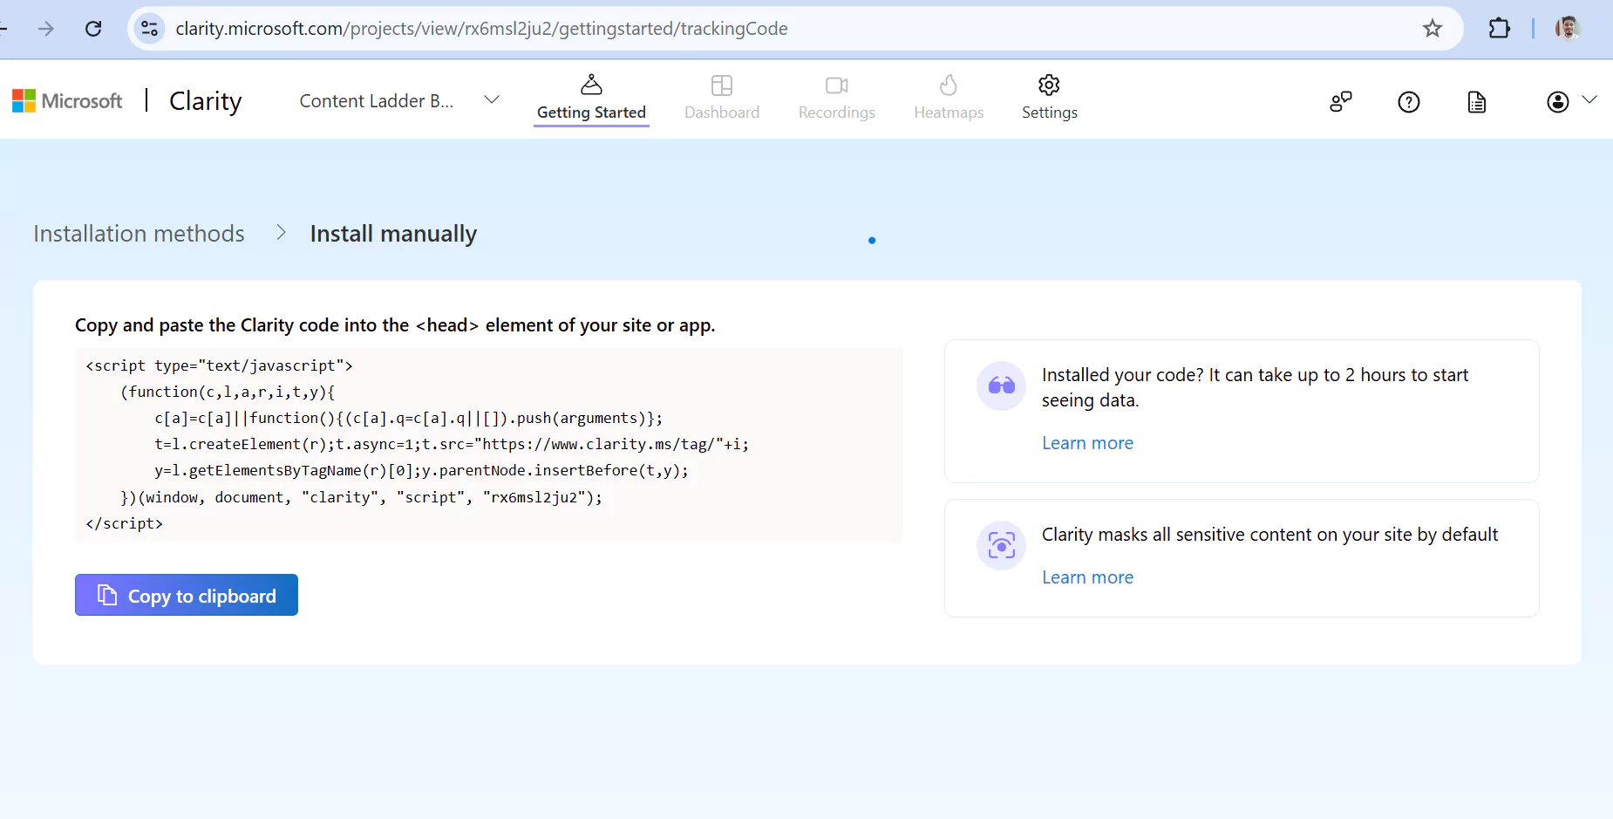Switch to the Heatmaps tab
Viewport: 1613px width, 819px height.
click(949, 99)
